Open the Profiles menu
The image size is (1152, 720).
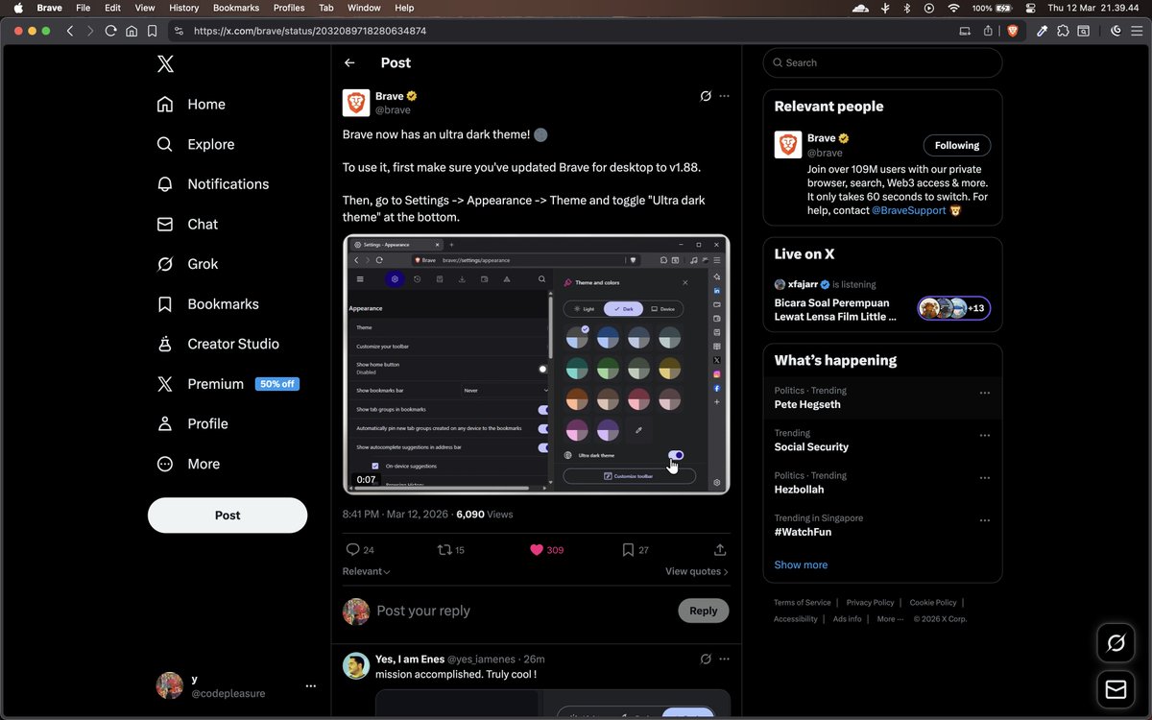pyautogui.click(x=289, y=8)
